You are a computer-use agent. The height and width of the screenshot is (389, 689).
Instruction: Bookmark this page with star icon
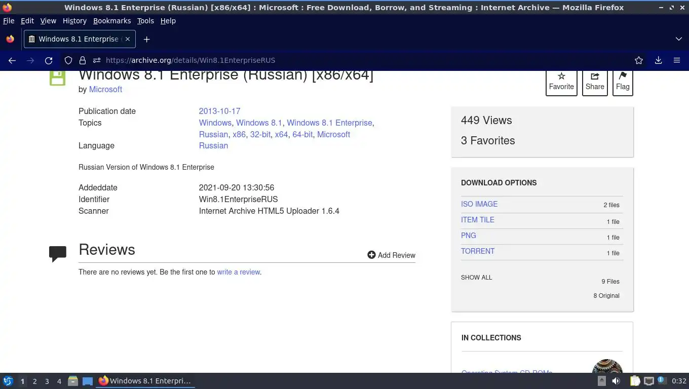pos(639,60)
